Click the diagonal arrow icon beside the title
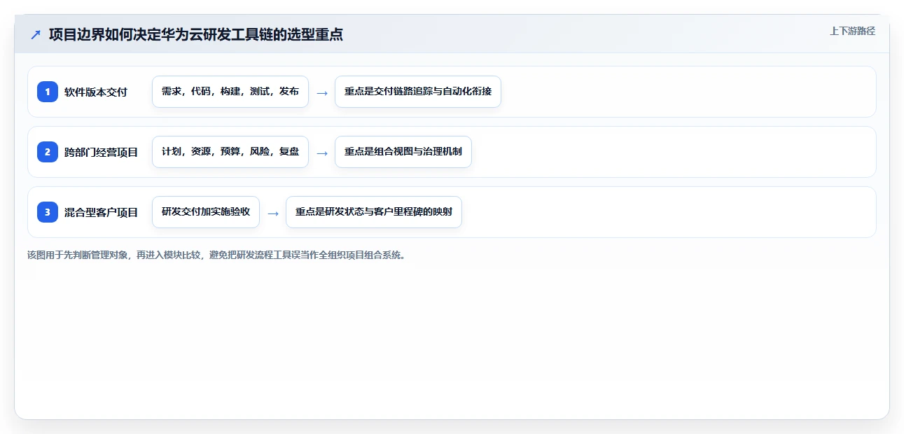 click(x=36, y=34)
